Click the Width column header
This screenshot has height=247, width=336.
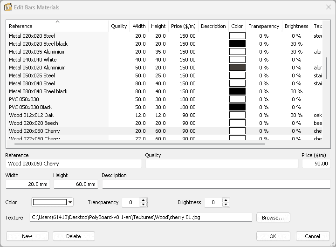[x=139, y=26]
